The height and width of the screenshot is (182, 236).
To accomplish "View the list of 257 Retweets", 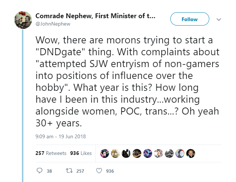I will tap(51, 153).
